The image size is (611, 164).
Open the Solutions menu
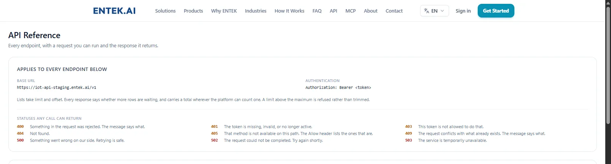tap(165, 11)
